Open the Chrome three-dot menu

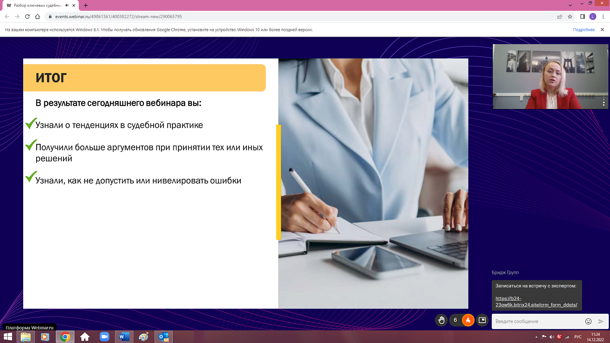pyautogui.click(x=603, y=17)
